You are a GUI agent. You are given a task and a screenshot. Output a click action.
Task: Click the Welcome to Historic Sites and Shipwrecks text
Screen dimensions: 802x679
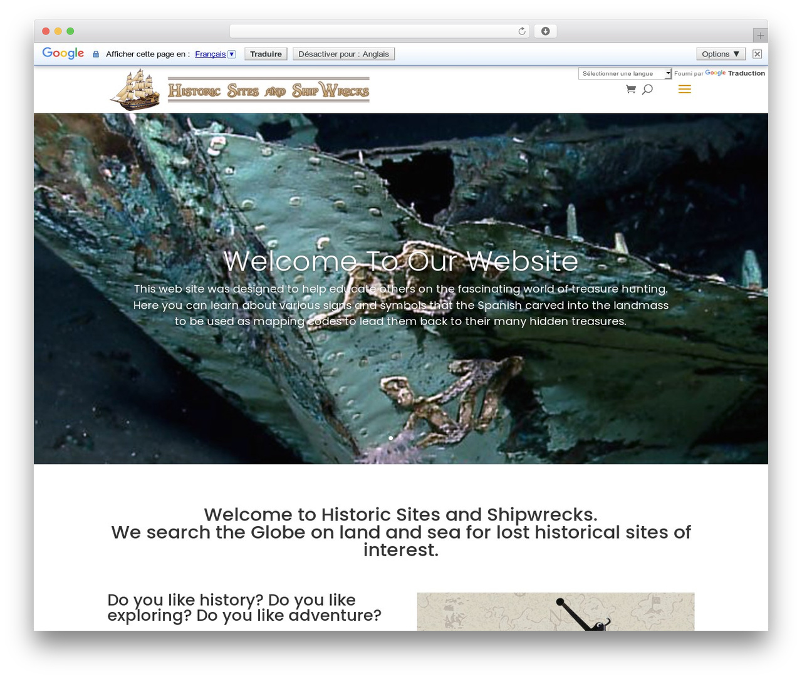coord(401,514)
